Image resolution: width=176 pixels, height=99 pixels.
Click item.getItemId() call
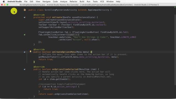(59, 79)
